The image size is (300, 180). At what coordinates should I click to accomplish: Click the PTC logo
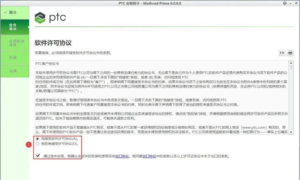[x=50, y=18]
